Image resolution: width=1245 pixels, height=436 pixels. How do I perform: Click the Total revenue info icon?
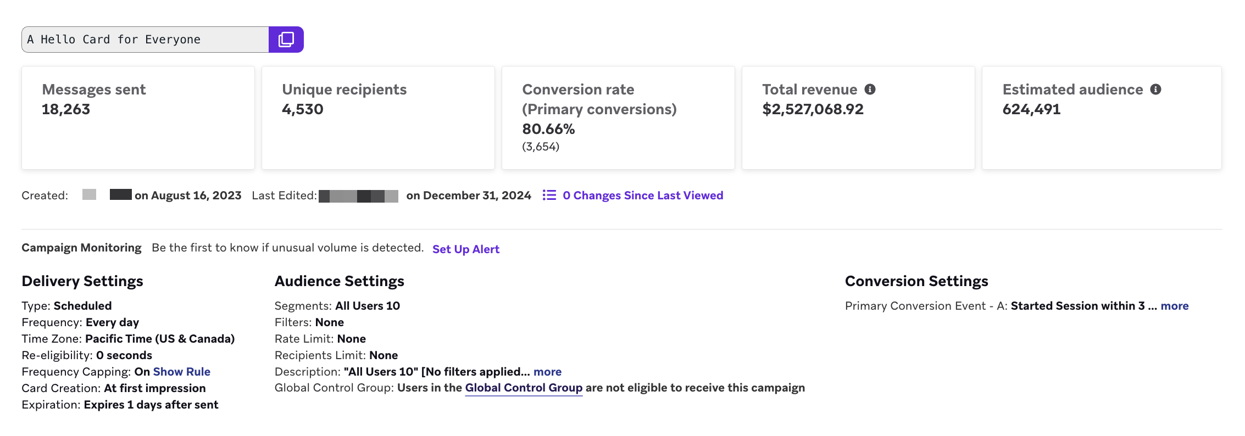(x=870, y=90)
